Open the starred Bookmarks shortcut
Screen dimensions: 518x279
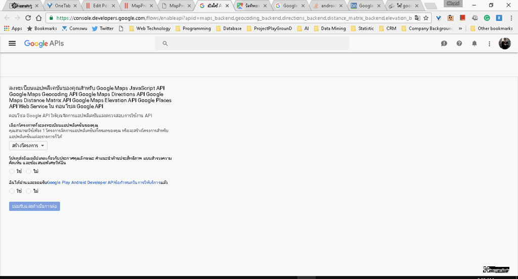(x=41, y=28)
